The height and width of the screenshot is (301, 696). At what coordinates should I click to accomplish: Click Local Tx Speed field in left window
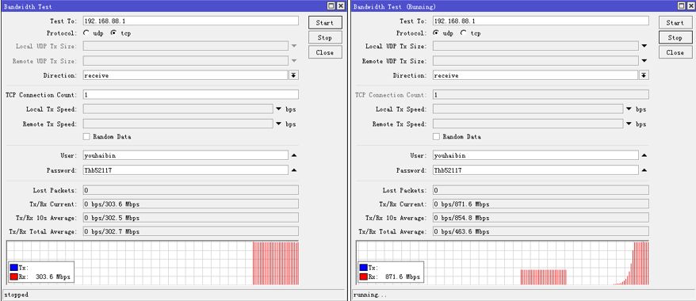click(x=178, y=109)
